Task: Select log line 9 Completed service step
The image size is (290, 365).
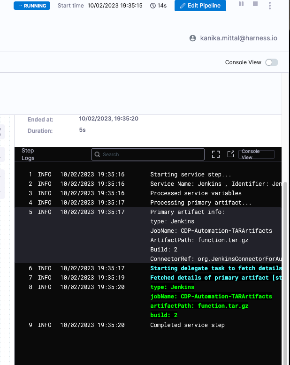Action: tap(187, 325)
